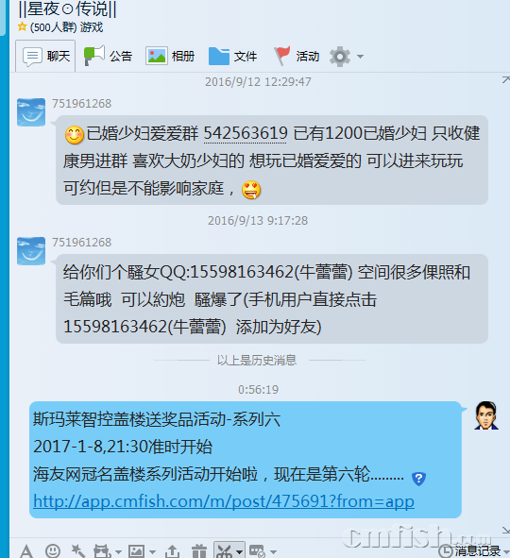Expand the screenshot scissors dropdown arrow
This screenshot has width=510, height=558.
pyautogui.click(x=240, y=552)
